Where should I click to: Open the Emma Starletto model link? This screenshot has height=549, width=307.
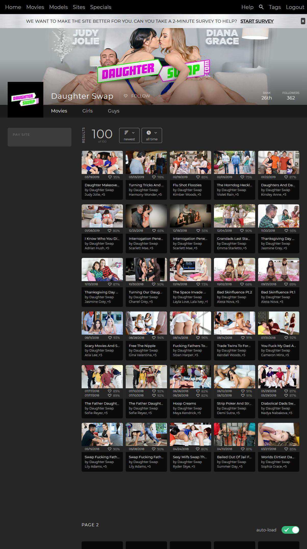tap(229, 248)
